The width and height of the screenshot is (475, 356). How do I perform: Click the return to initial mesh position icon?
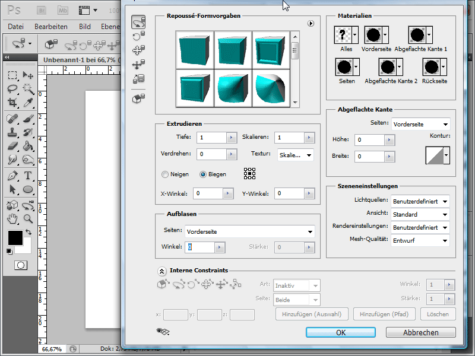138,98
